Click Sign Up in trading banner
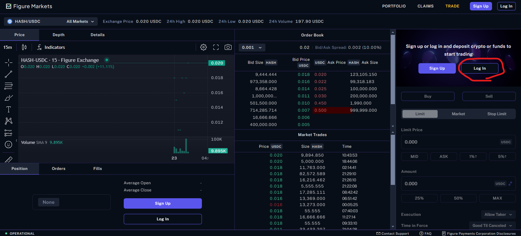Screen dimensions: 521x236 click(x=437, y=68)
